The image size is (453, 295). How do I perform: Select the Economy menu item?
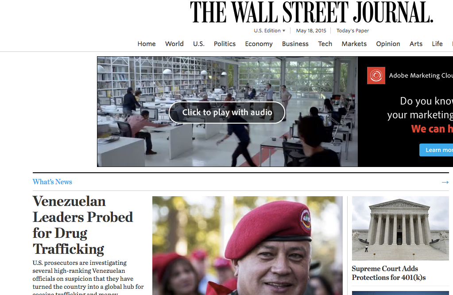pos(259,44)
